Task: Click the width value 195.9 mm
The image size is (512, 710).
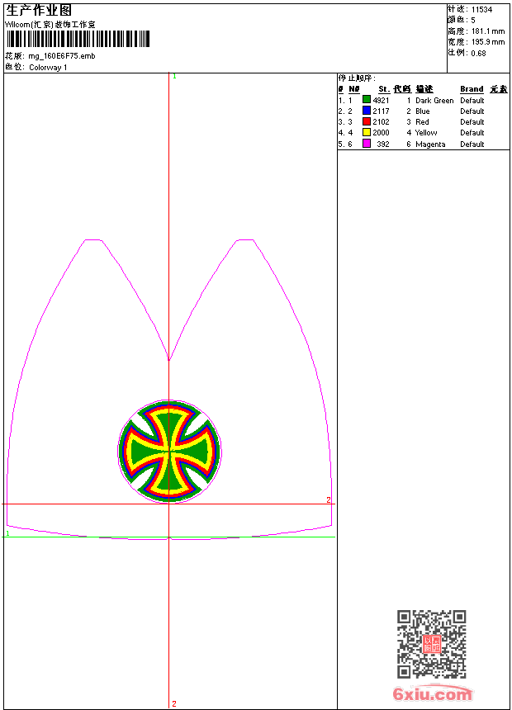Action: click(x=487, y=41)
